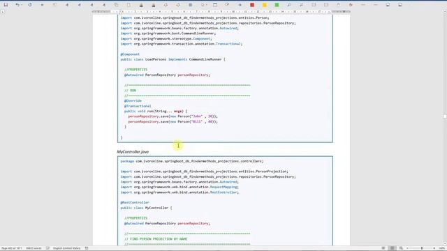Screen dimensions: 447x251
Task: Apply the red highlight color square
Action: click(x=252, y=5)
